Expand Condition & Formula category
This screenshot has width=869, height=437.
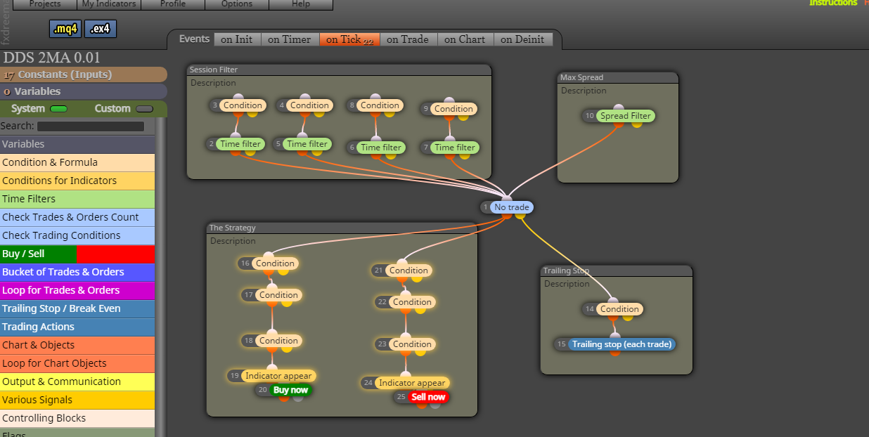pos(77,162)
